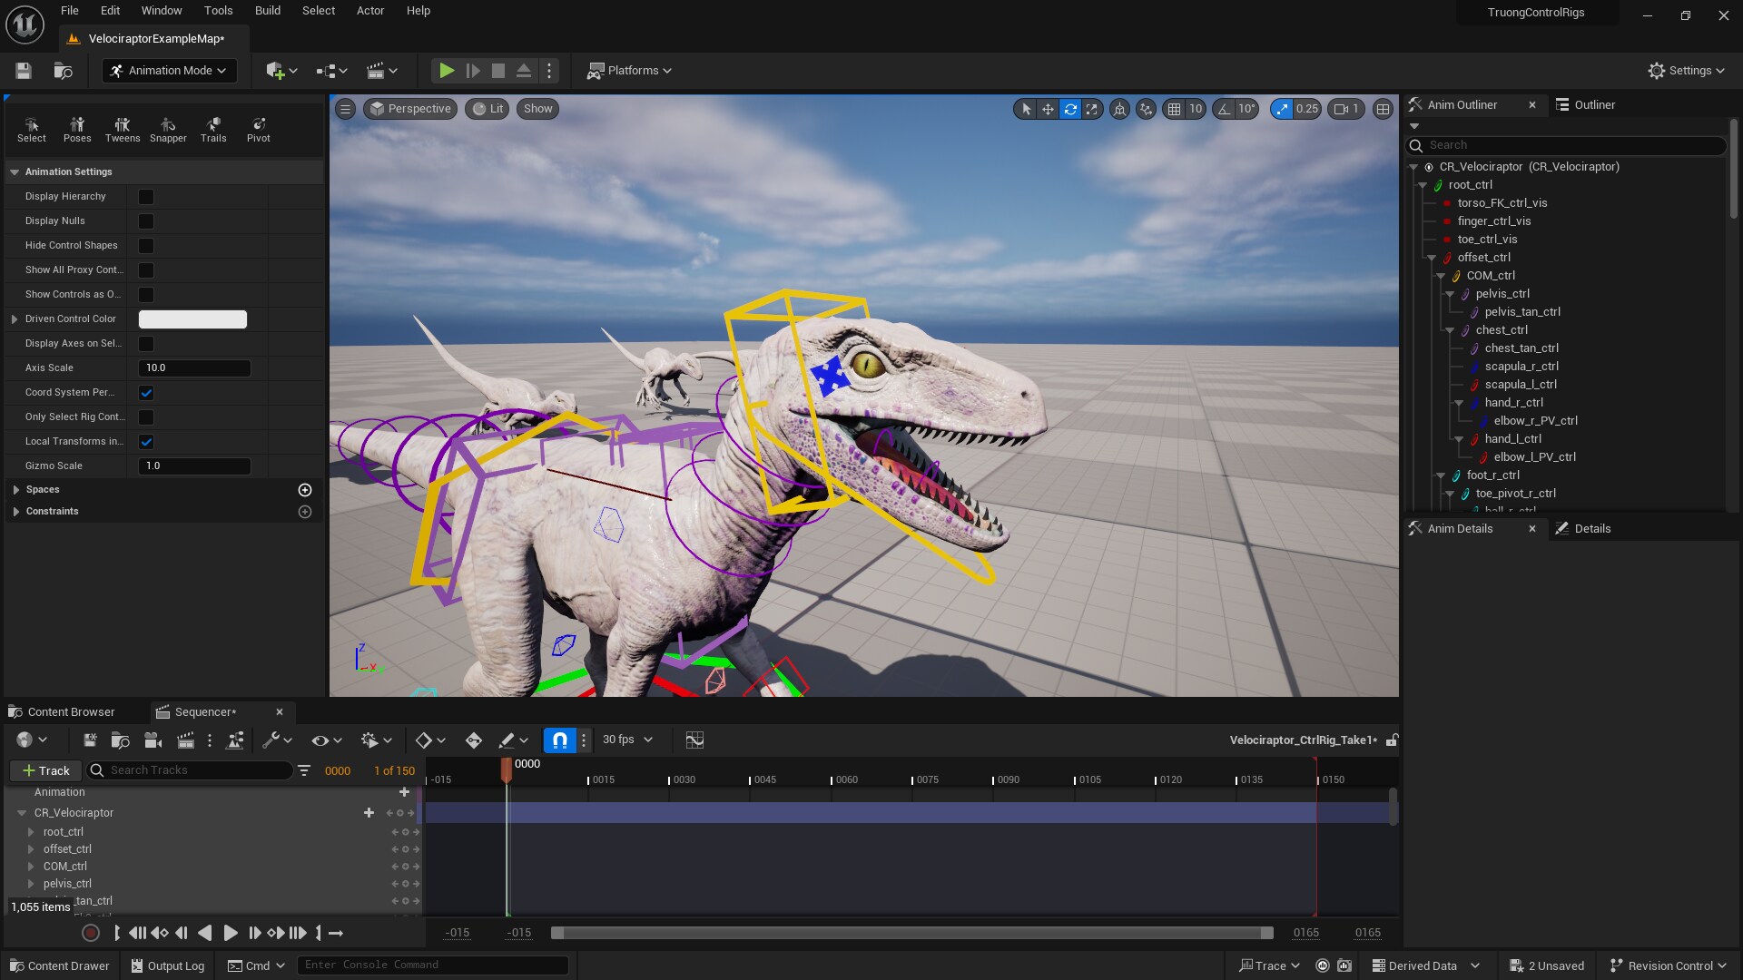Expand the pelvis_ctrl track in the sequencer

coord(30,884)
